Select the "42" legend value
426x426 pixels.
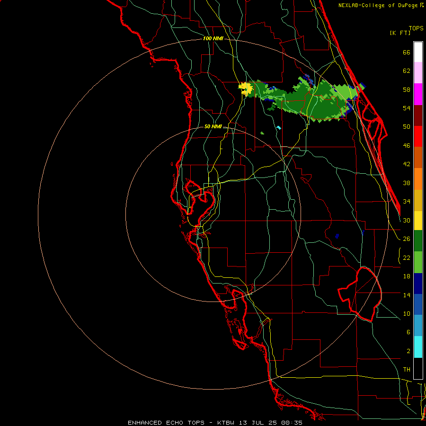tap(407, 164)
